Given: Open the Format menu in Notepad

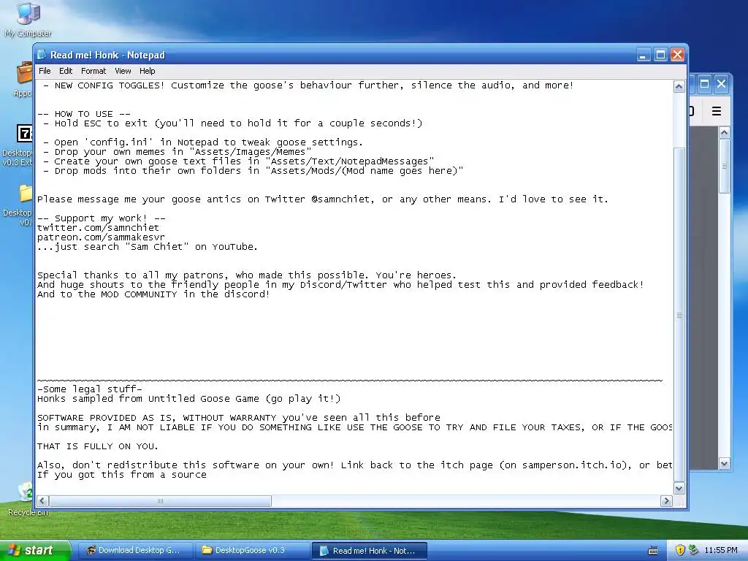Looking at the screenshot, I should point(93,71).
